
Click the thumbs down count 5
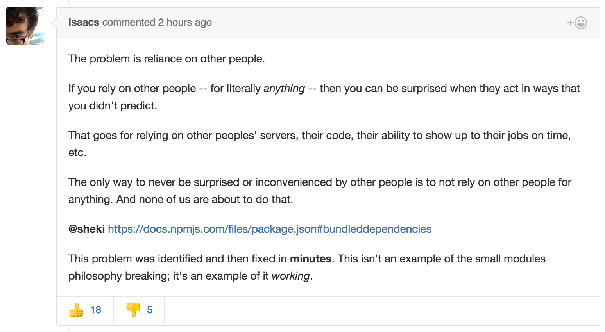150,310
